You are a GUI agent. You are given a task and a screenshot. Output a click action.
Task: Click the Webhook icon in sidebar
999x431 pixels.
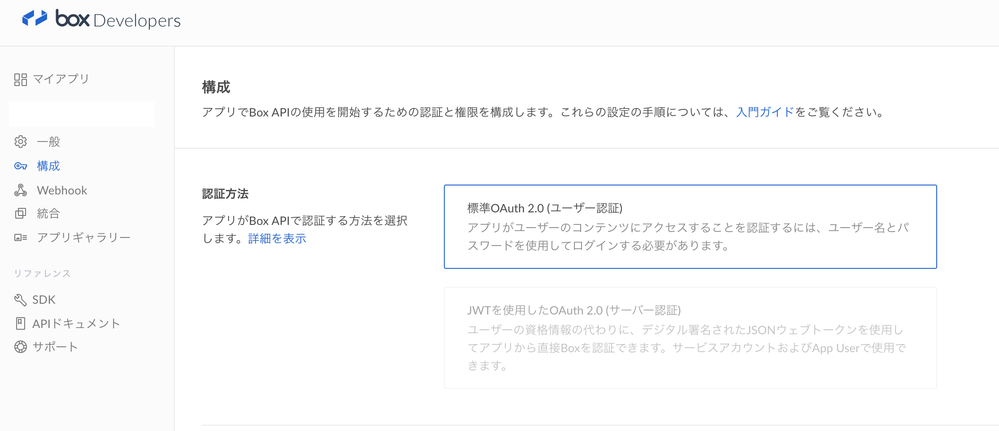(21, 190)
